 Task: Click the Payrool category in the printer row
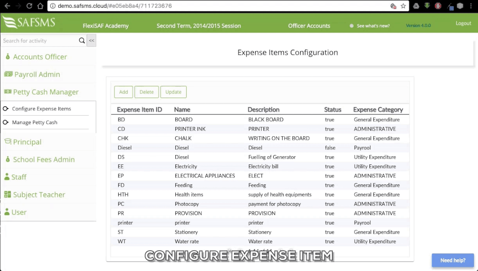pyautogui.click(x=362, y=223)
